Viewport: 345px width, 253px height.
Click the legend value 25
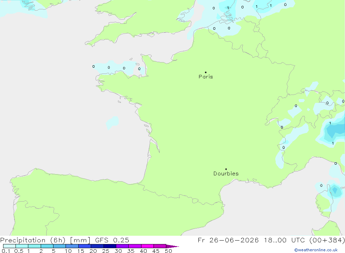tap(106, 251)
